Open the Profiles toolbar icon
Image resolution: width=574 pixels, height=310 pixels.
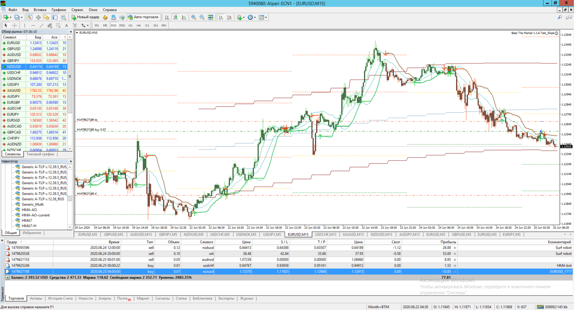tap(16, 17)
